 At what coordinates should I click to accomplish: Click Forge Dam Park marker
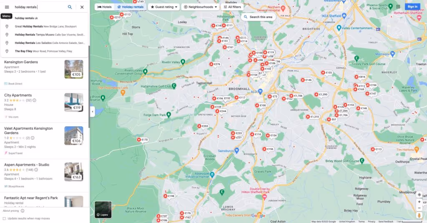coord(168,115)
